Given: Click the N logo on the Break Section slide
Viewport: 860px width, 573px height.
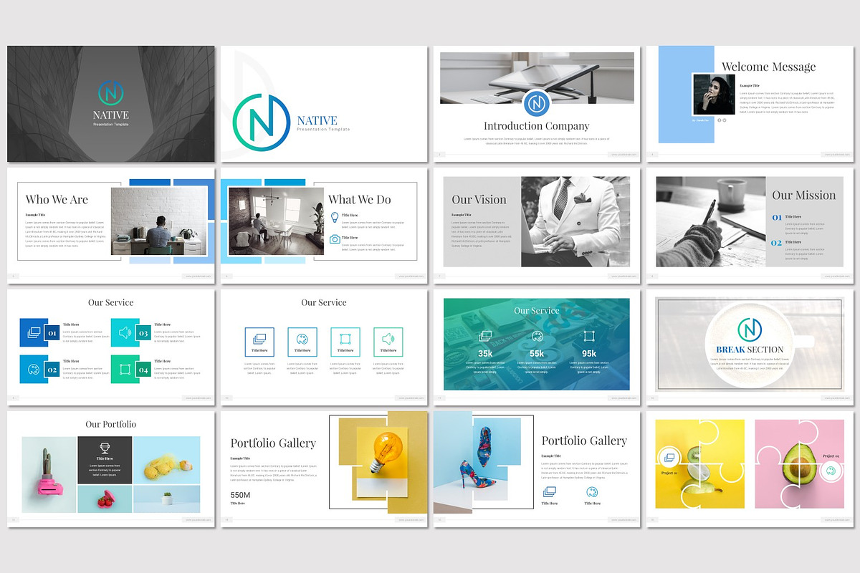Looking at the screenshot, I should (x=750, y=329).
